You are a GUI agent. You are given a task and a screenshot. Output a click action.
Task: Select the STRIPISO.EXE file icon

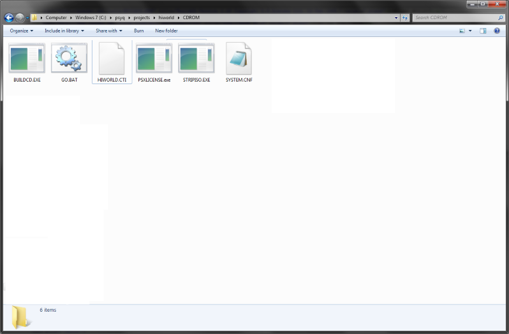(196, 58)
